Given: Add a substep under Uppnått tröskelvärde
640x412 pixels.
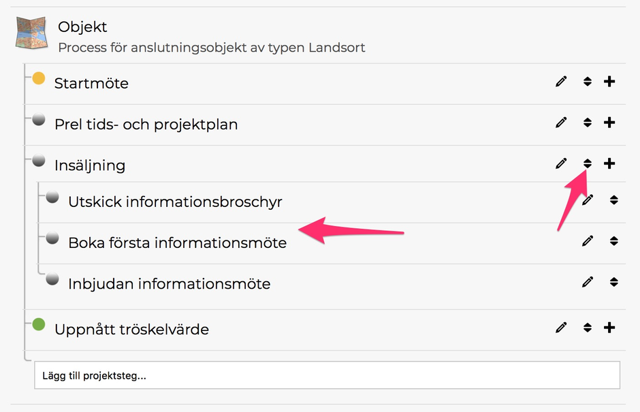Looking at the screenshot, I should tap(609, 328).
